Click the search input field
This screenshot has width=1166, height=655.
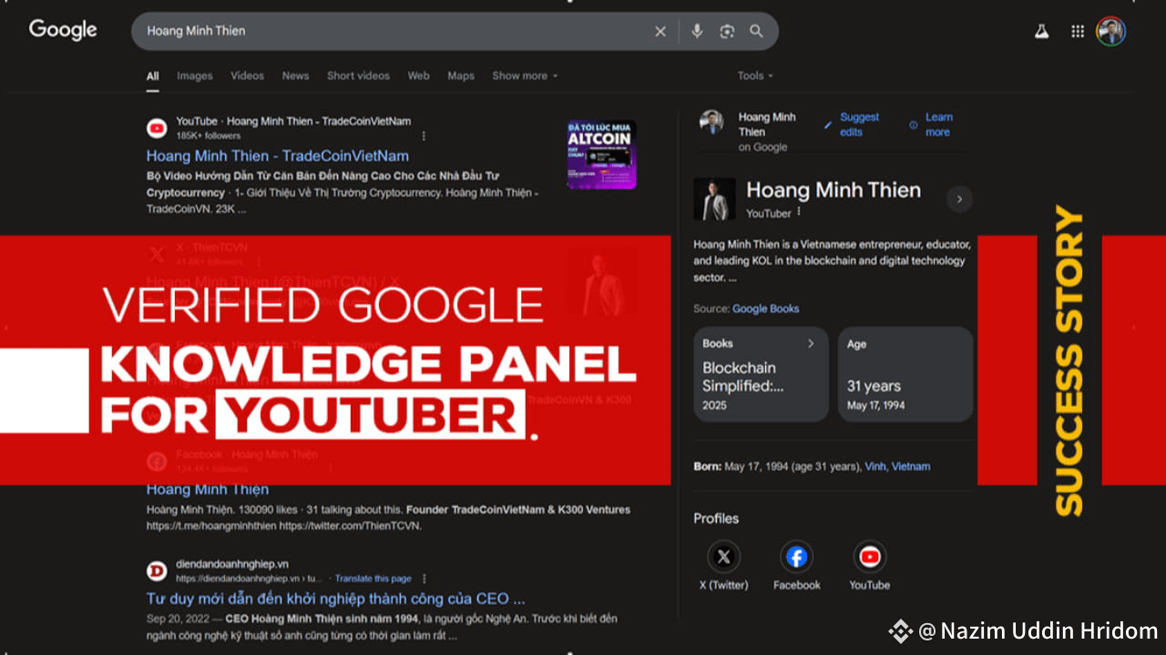click(x=392, y=31)
